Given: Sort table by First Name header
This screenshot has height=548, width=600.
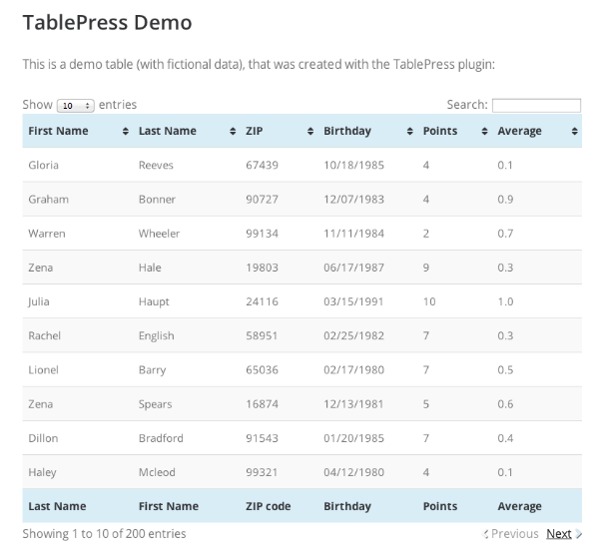Looking at the screenshot, I should (58, 131).
